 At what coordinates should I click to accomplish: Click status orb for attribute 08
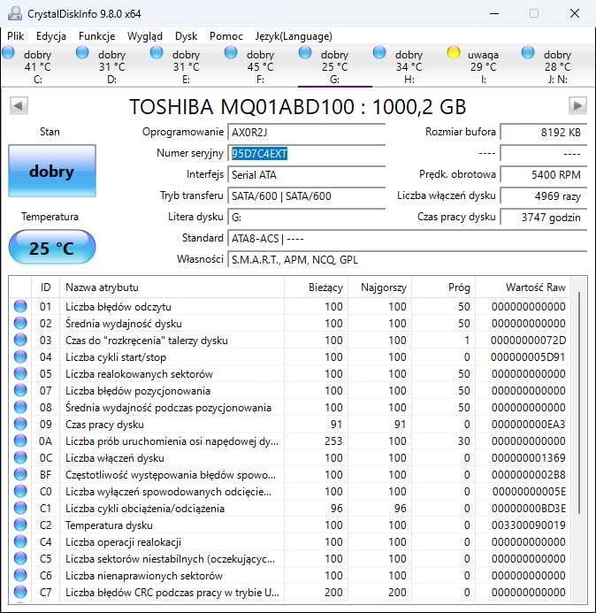(20, 408)
